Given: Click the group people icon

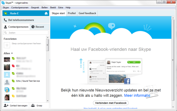Looking at the screenshot, I should [33, 105].
